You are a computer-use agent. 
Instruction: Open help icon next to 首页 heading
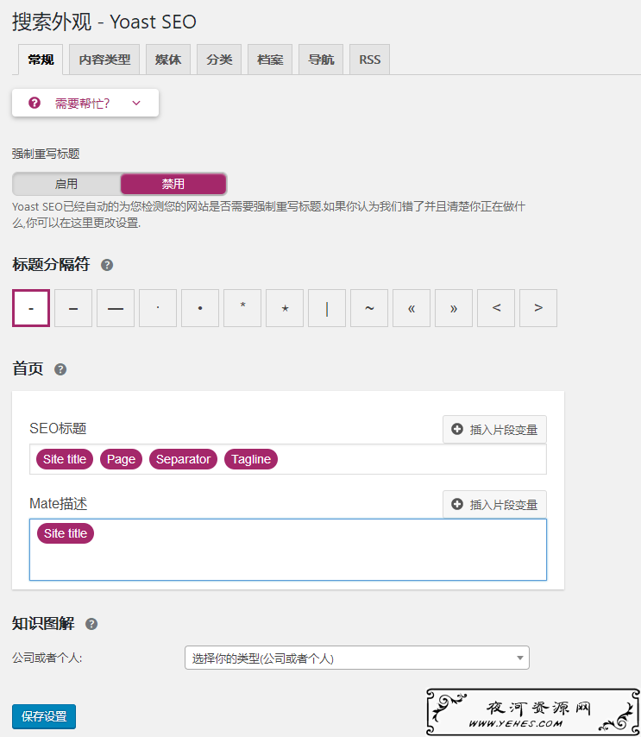pos(60,369)
